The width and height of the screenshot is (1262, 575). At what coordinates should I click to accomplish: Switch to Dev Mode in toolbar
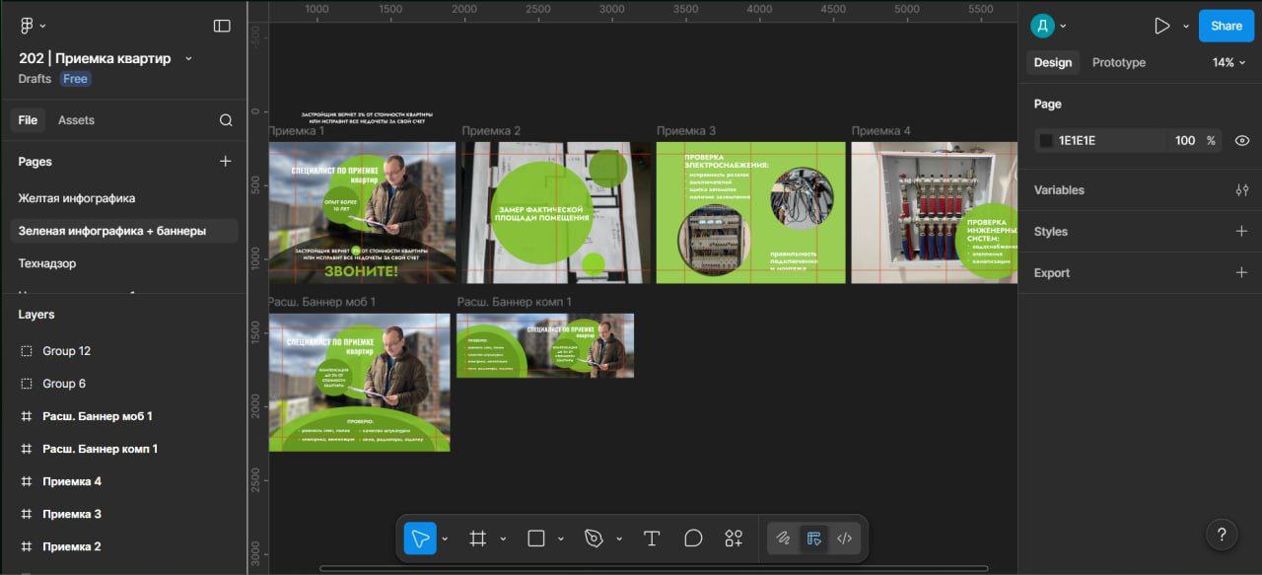click(x=844, y=539)
